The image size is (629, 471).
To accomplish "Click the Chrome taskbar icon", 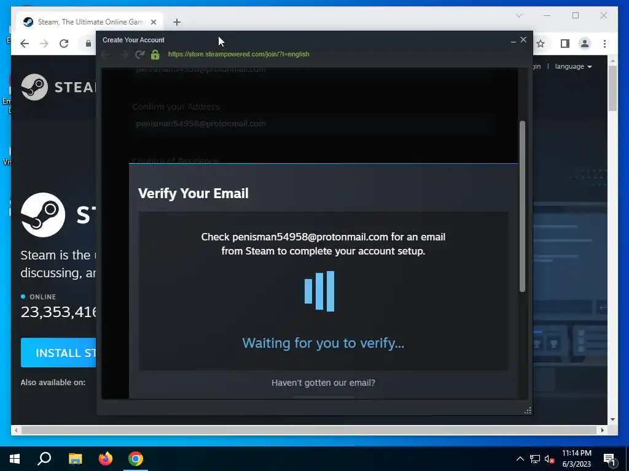I will [136, 459].
